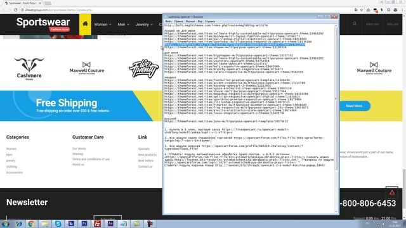This screenshot has width=406, height=228.
Task: Open FileZilla from the taskbar
Action: click(x=97, y=224)
